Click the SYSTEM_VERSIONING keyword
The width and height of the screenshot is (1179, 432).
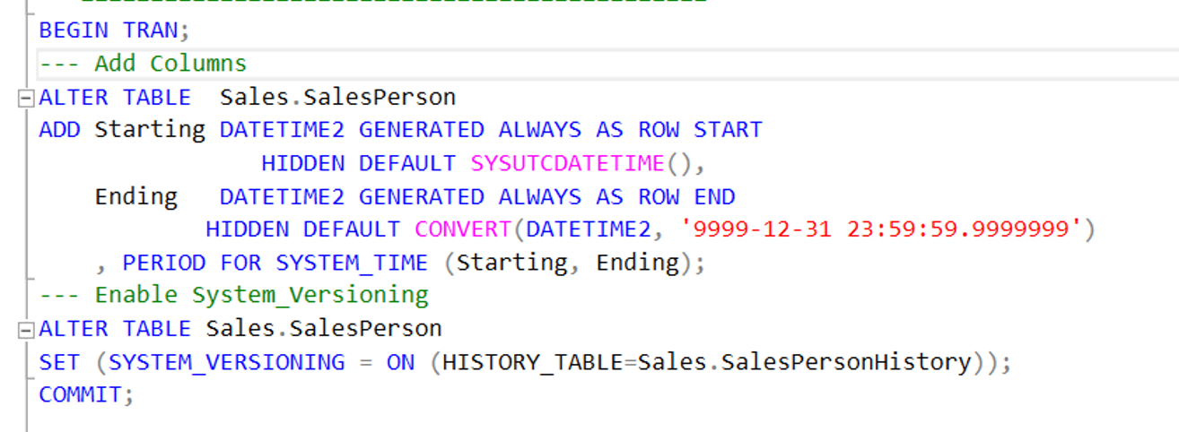coord(226,362)
